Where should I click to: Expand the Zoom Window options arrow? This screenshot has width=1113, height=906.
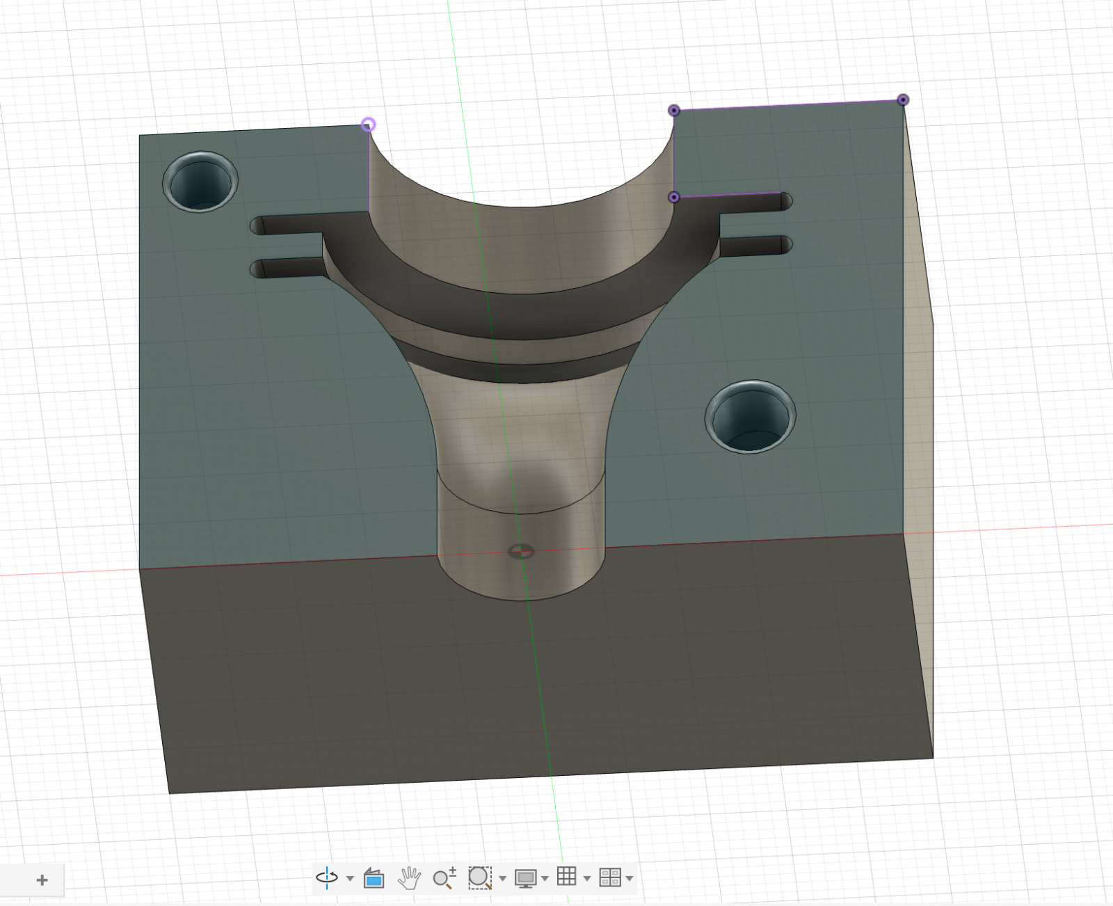tap(502, 878)
